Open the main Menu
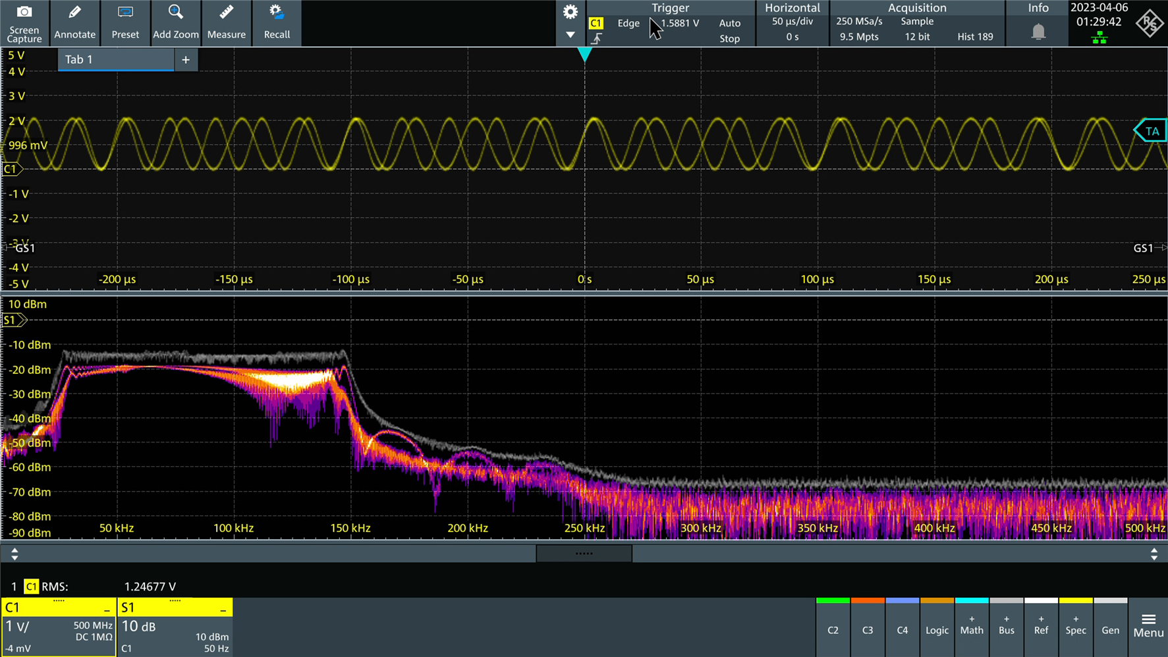The width and height of the screenshot is (1168, 657). pos(1148,626)
